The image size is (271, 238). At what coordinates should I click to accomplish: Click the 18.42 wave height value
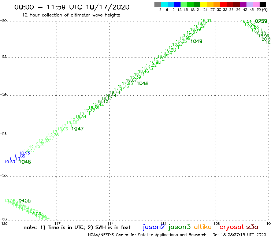[103, 102]
